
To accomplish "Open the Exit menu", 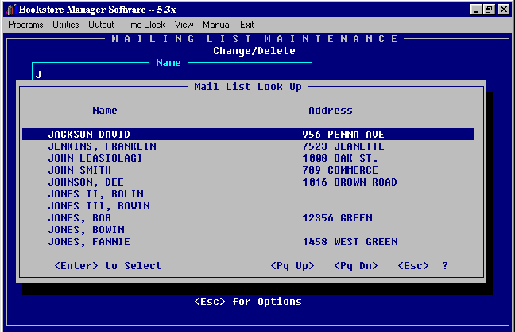I will (246, 25).
